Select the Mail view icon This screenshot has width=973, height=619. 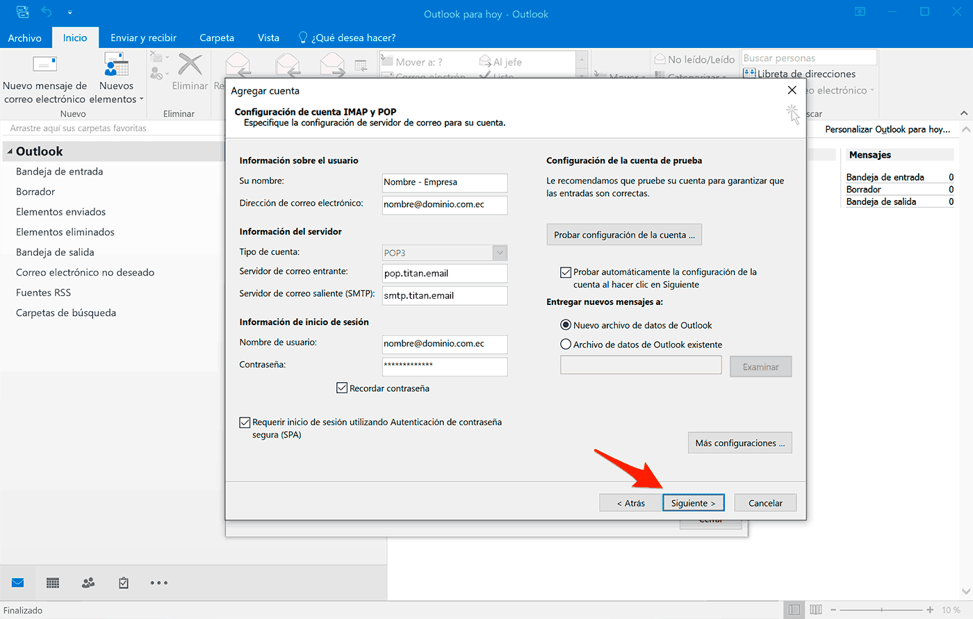17,583
